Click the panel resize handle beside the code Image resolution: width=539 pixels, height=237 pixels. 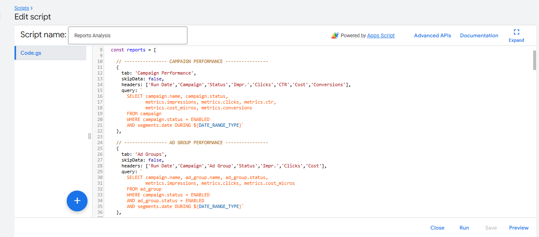pyautogui.click(x=90, y=136)
